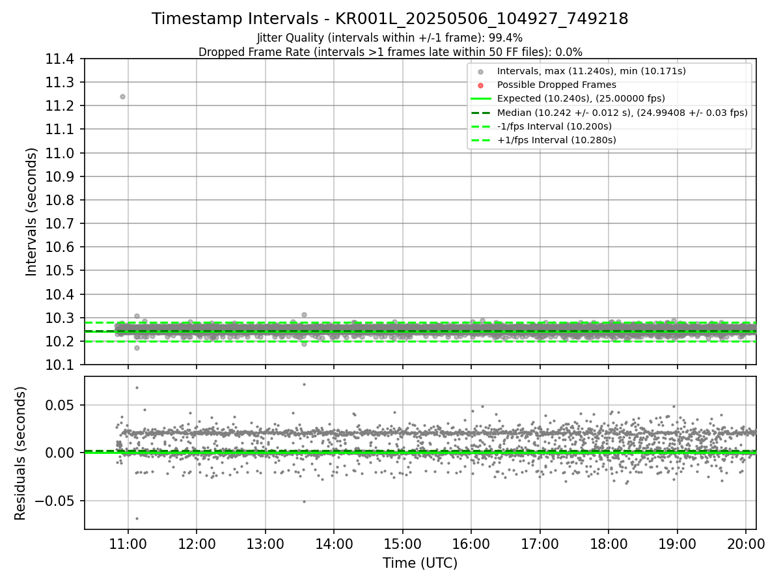Viewport: 781px width, 586px height.
Task: Click the 10.9 y-axis tick label
Action: coord(61,176)
